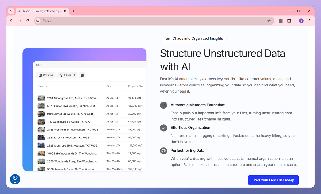Select the 2627 Kirby Dr thumbnail
The width and height of the screenshot is (321, 194).
coord(41,138)
